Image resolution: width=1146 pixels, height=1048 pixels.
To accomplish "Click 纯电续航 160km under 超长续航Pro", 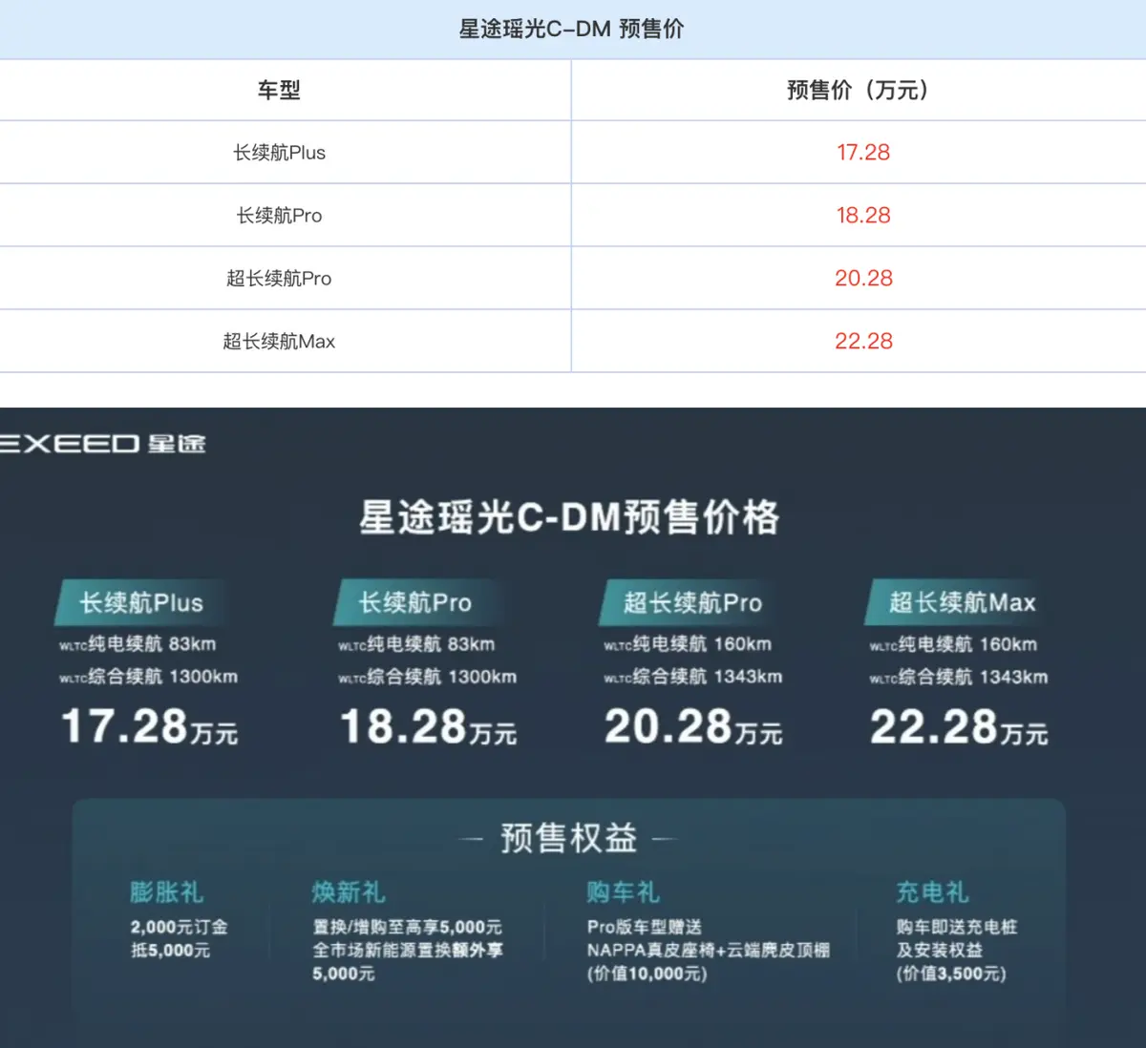I will 688,644.
